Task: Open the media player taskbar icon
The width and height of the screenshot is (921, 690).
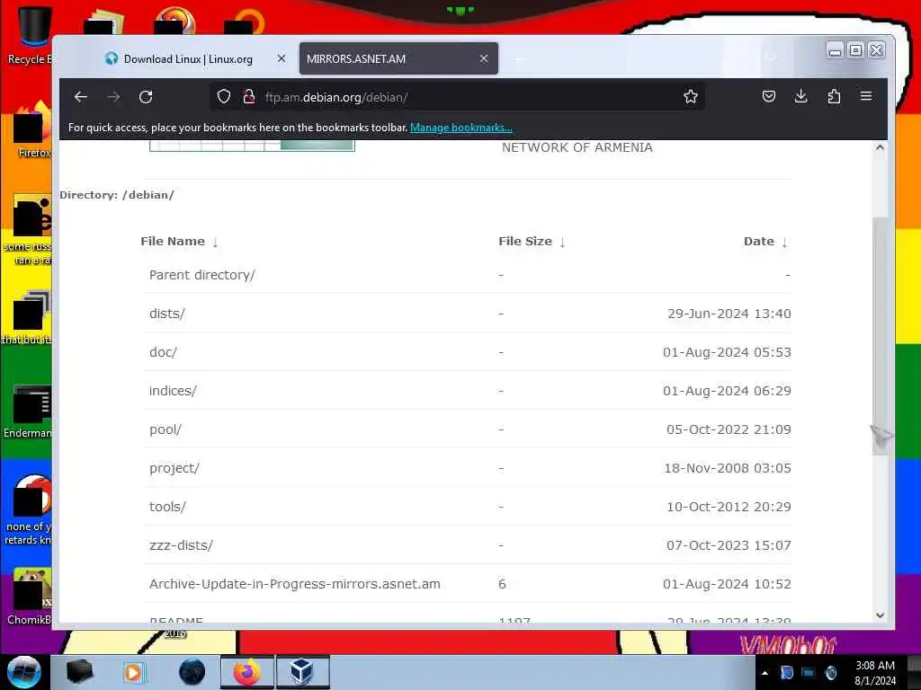Action: tap(133, 672)
